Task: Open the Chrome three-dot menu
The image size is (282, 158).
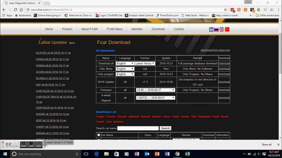Action: click(278, 10)
